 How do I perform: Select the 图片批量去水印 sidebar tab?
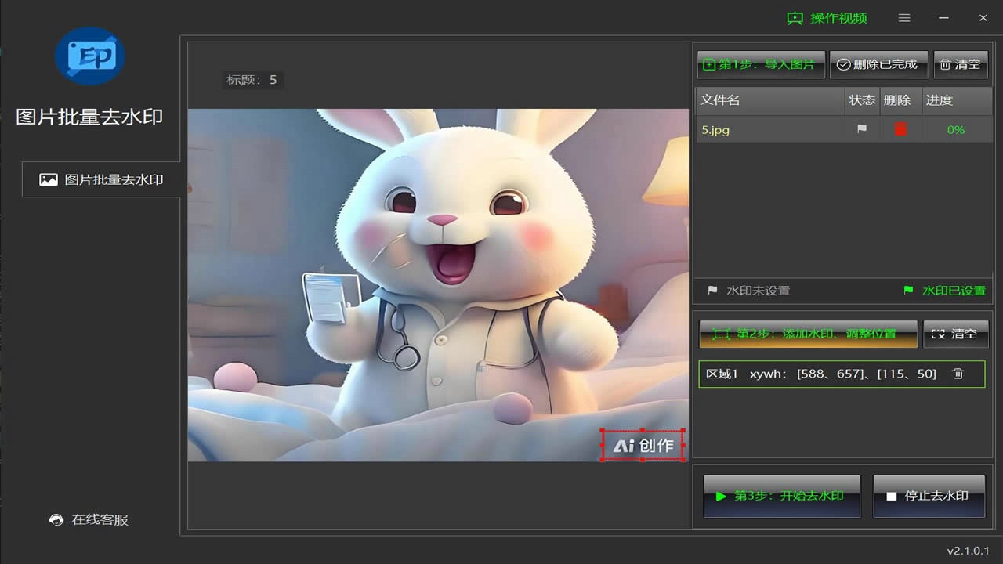tap(102, 179)
